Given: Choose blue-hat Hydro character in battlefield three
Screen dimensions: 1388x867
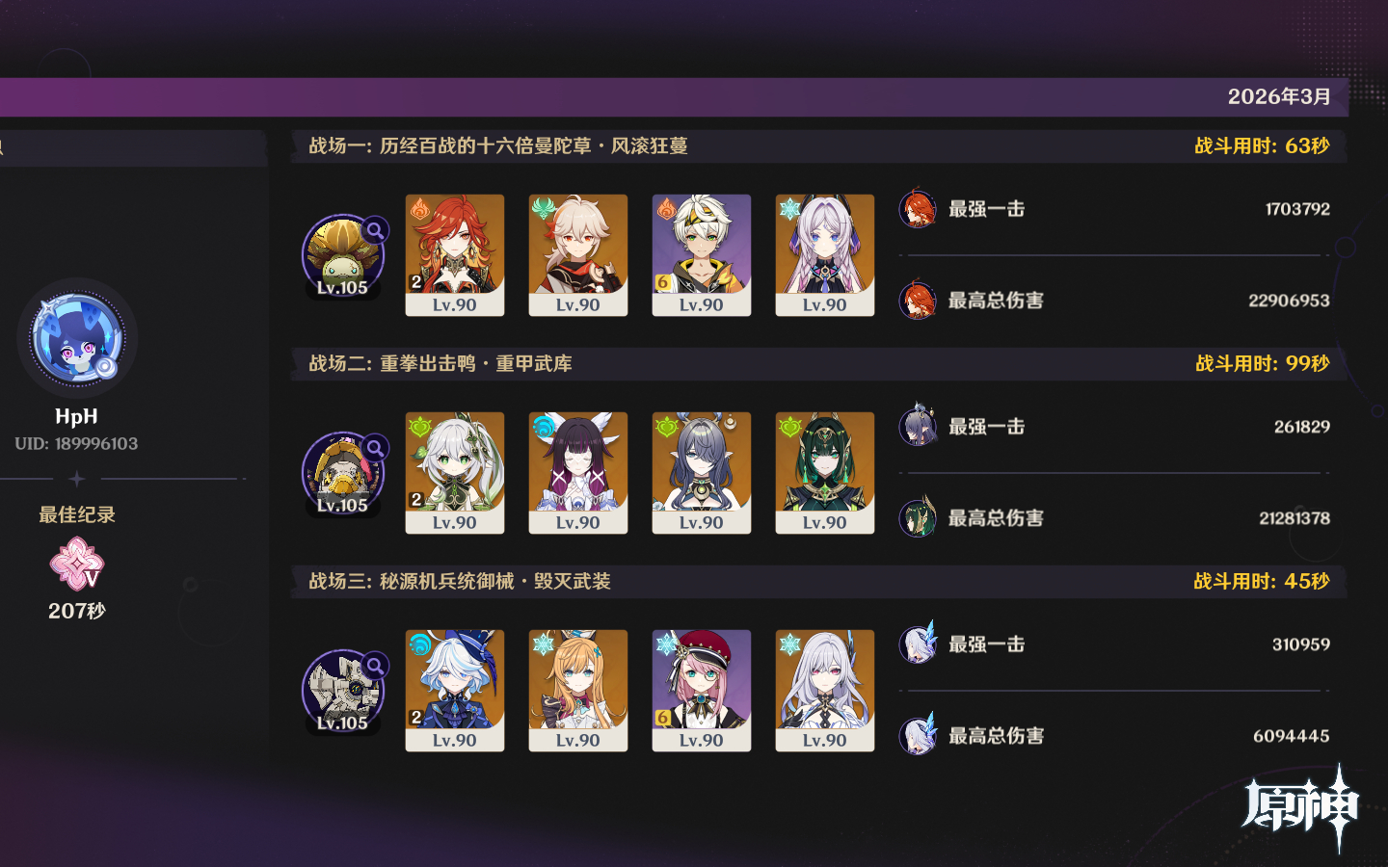Looking at the screenshot, I should [455, 691].
